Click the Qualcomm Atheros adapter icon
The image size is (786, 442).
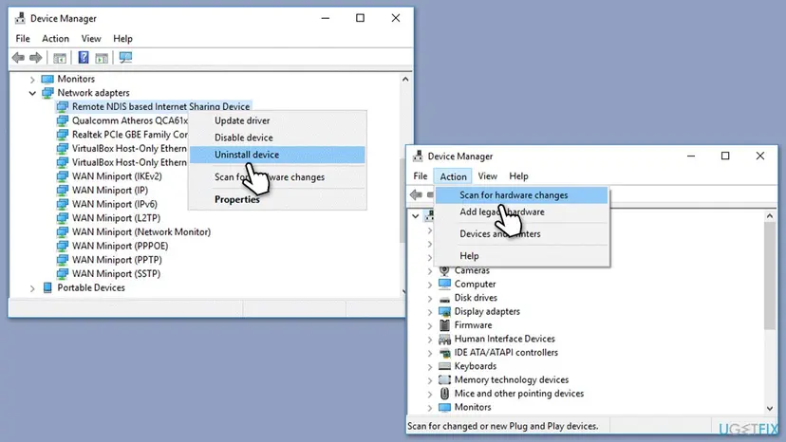(63, 120)
